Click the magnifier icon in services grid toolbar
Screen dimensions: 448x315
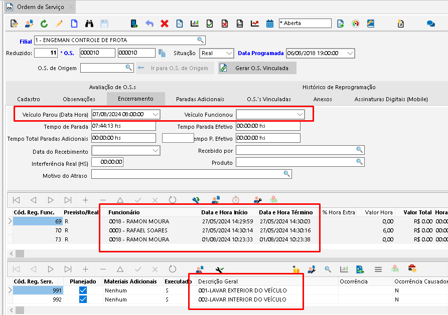[328, 269]
